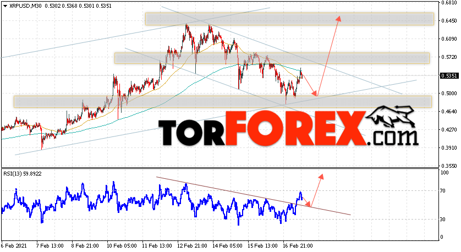Click the 7 Feb 13:00 time label
This screenshot has width=461, height=252.
pyautogui.click(x=50, y=245)
